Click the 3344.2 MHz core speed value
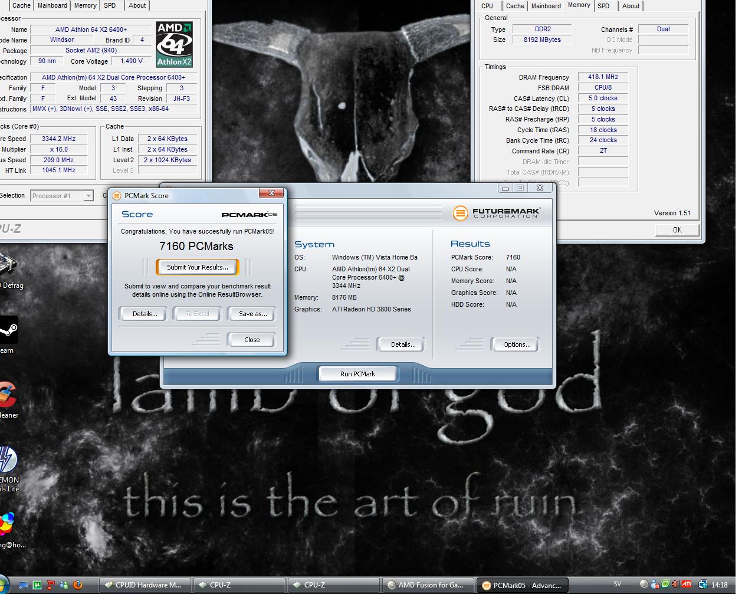 58,139
